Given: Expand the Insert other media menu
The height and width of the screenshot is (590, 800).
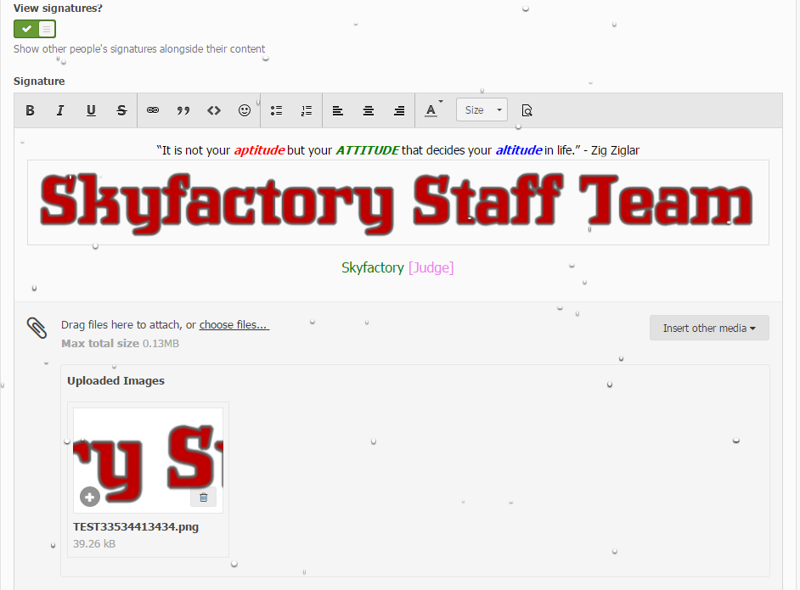Looking at the screenshot, I should tap(709, 328).
